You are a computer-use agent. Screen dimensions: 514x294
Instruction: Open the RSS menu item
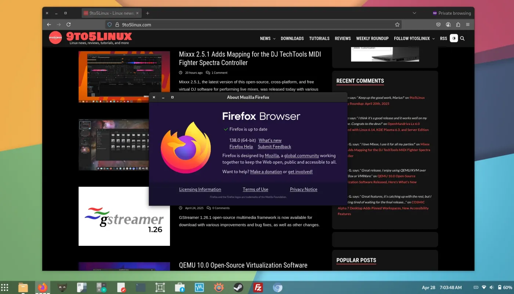(x=444, y=38)
